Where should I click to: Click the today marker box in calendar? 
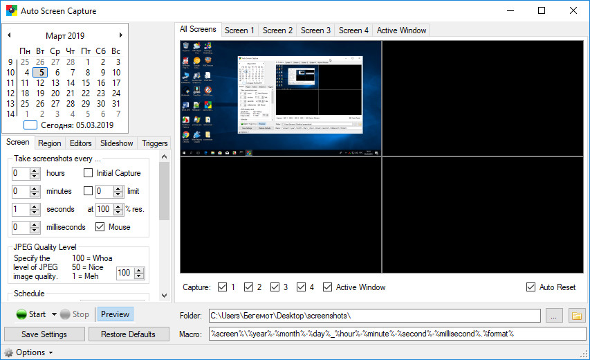click(30, 125)
